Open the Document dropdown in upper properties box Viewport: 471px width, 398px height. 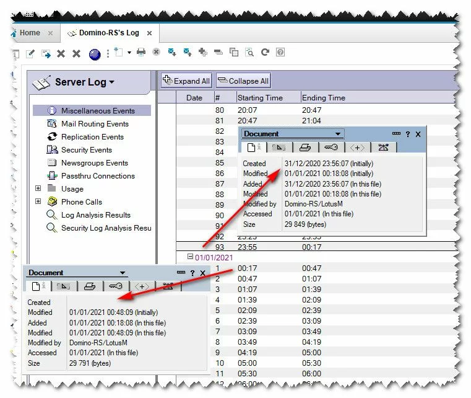click(337, 134)
